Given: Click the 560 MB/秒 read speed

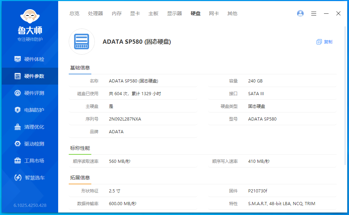Looking at the screenshot, I should pyautogui.click(x=120, y=161).
